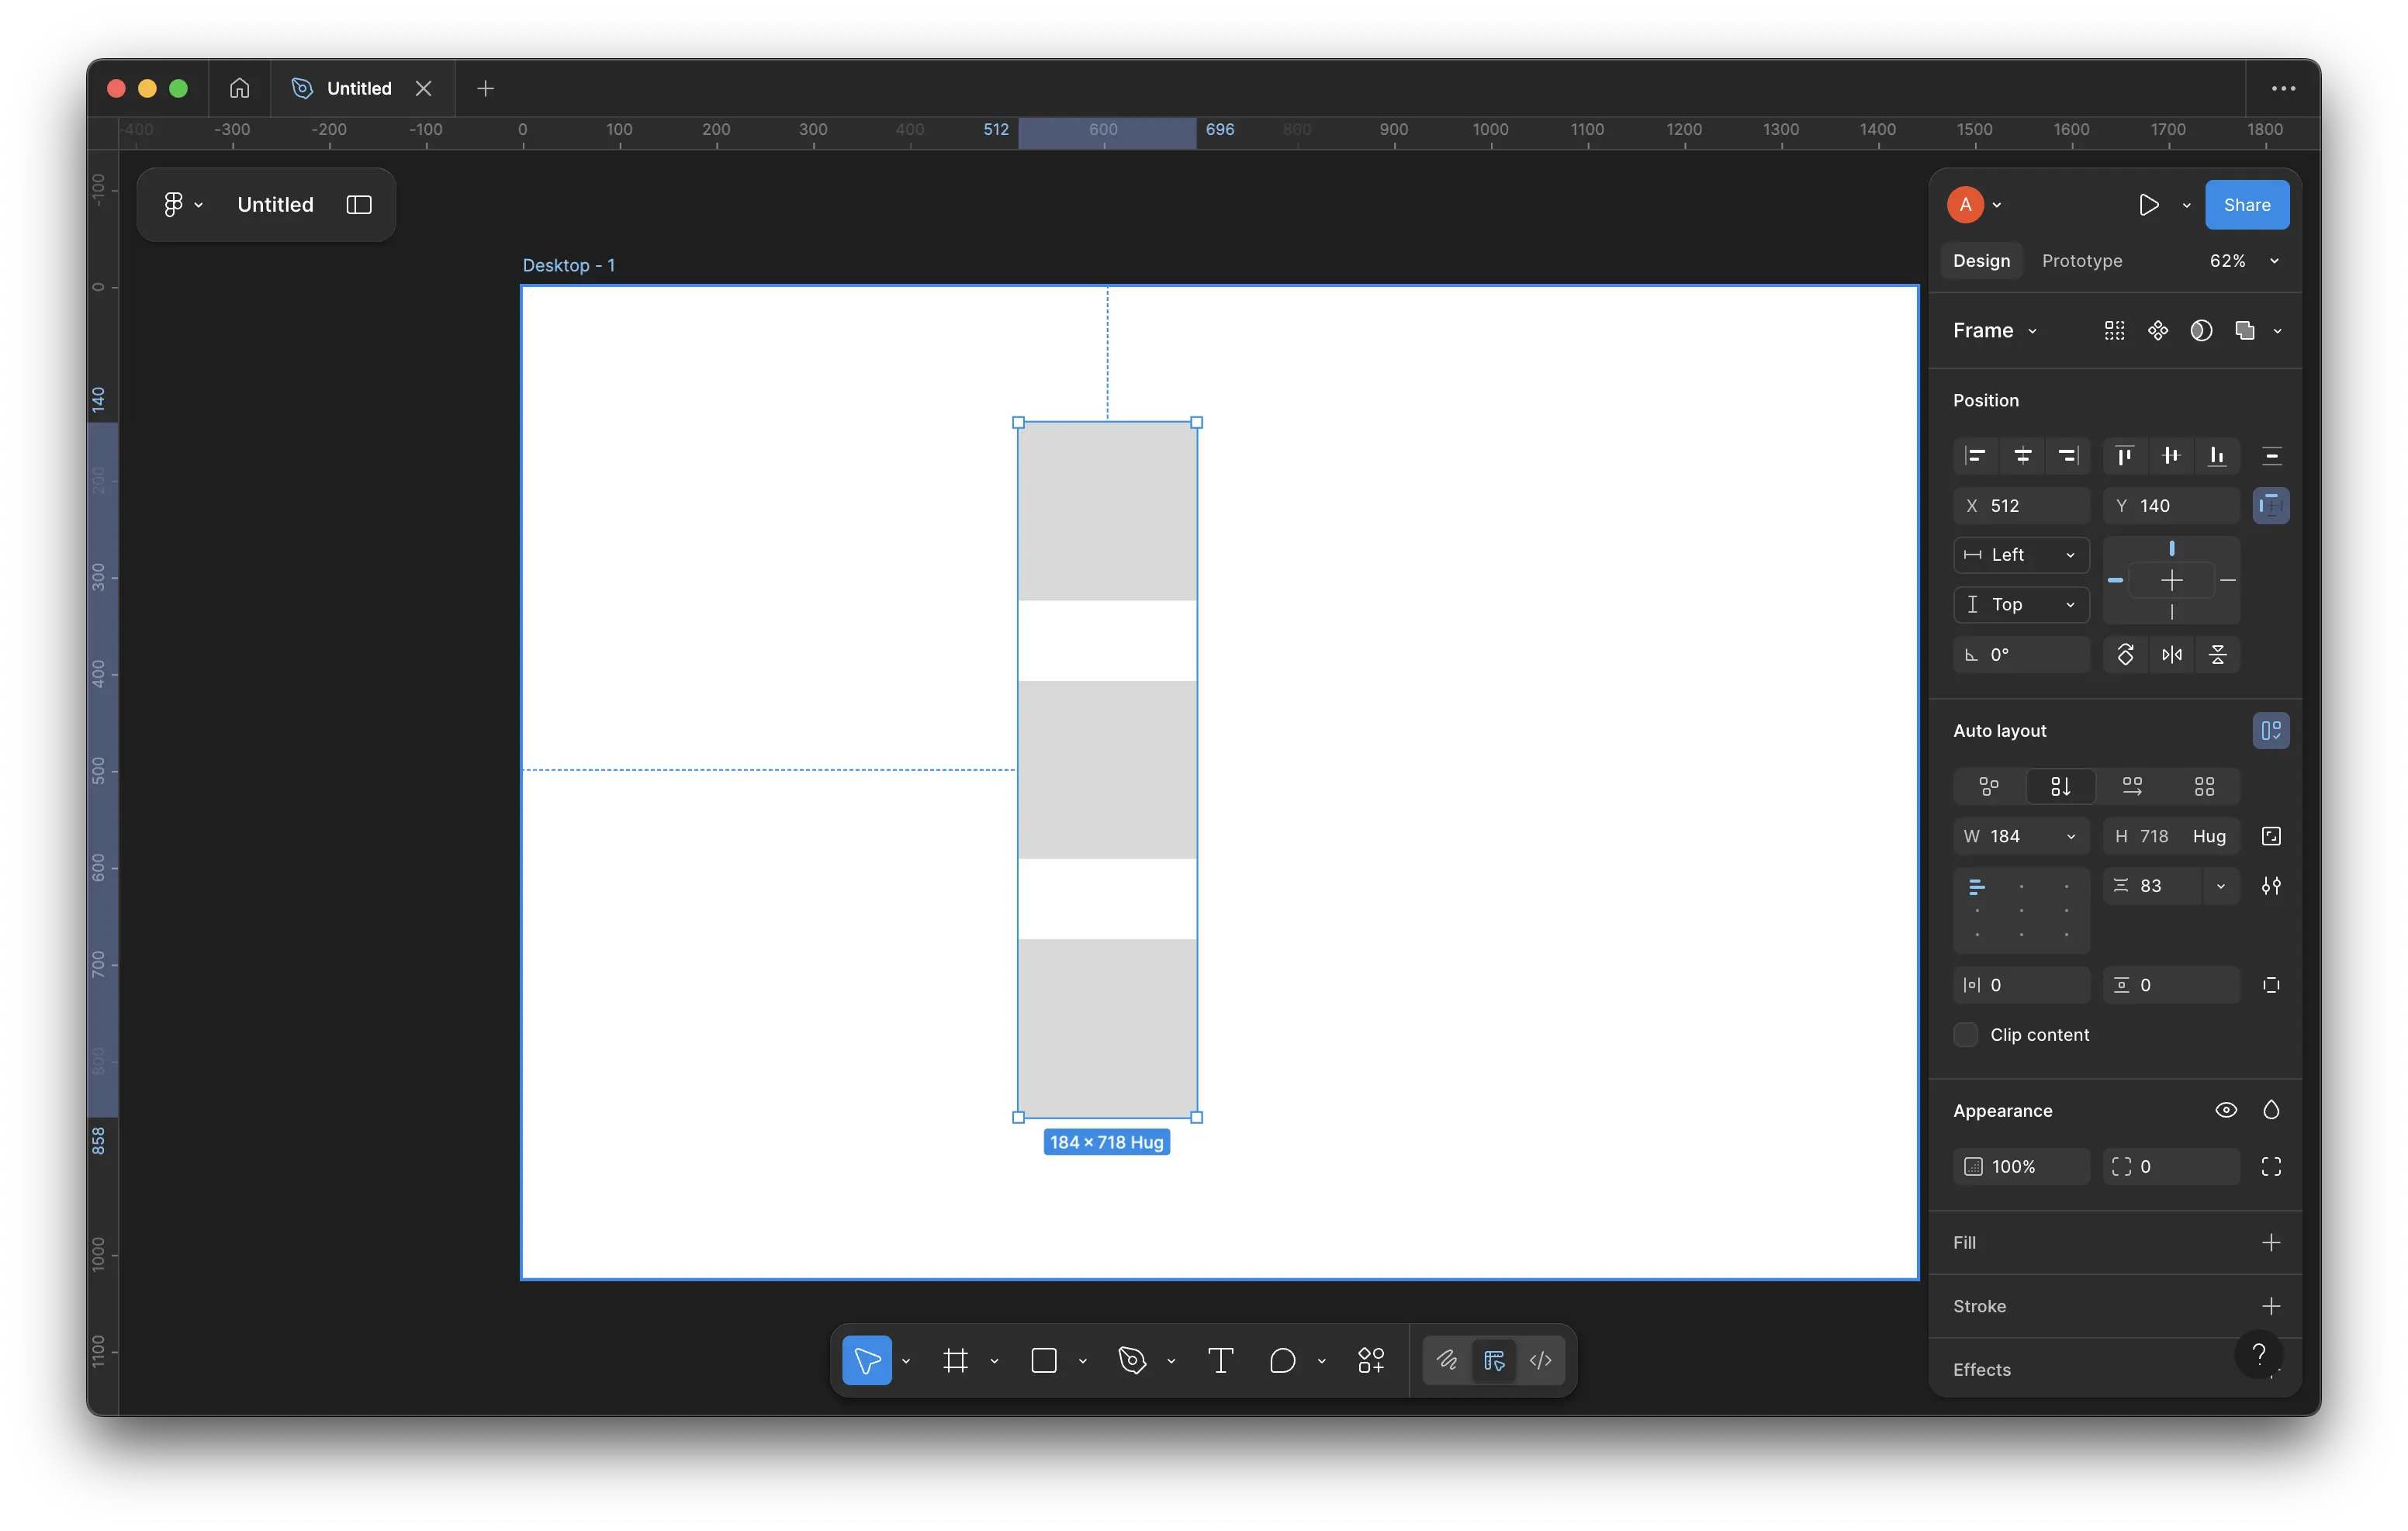Select the Frame tool in toolbar
Image resolution: width=2408 pixels, height=1531 pixels.
(x=955, y=1360)
